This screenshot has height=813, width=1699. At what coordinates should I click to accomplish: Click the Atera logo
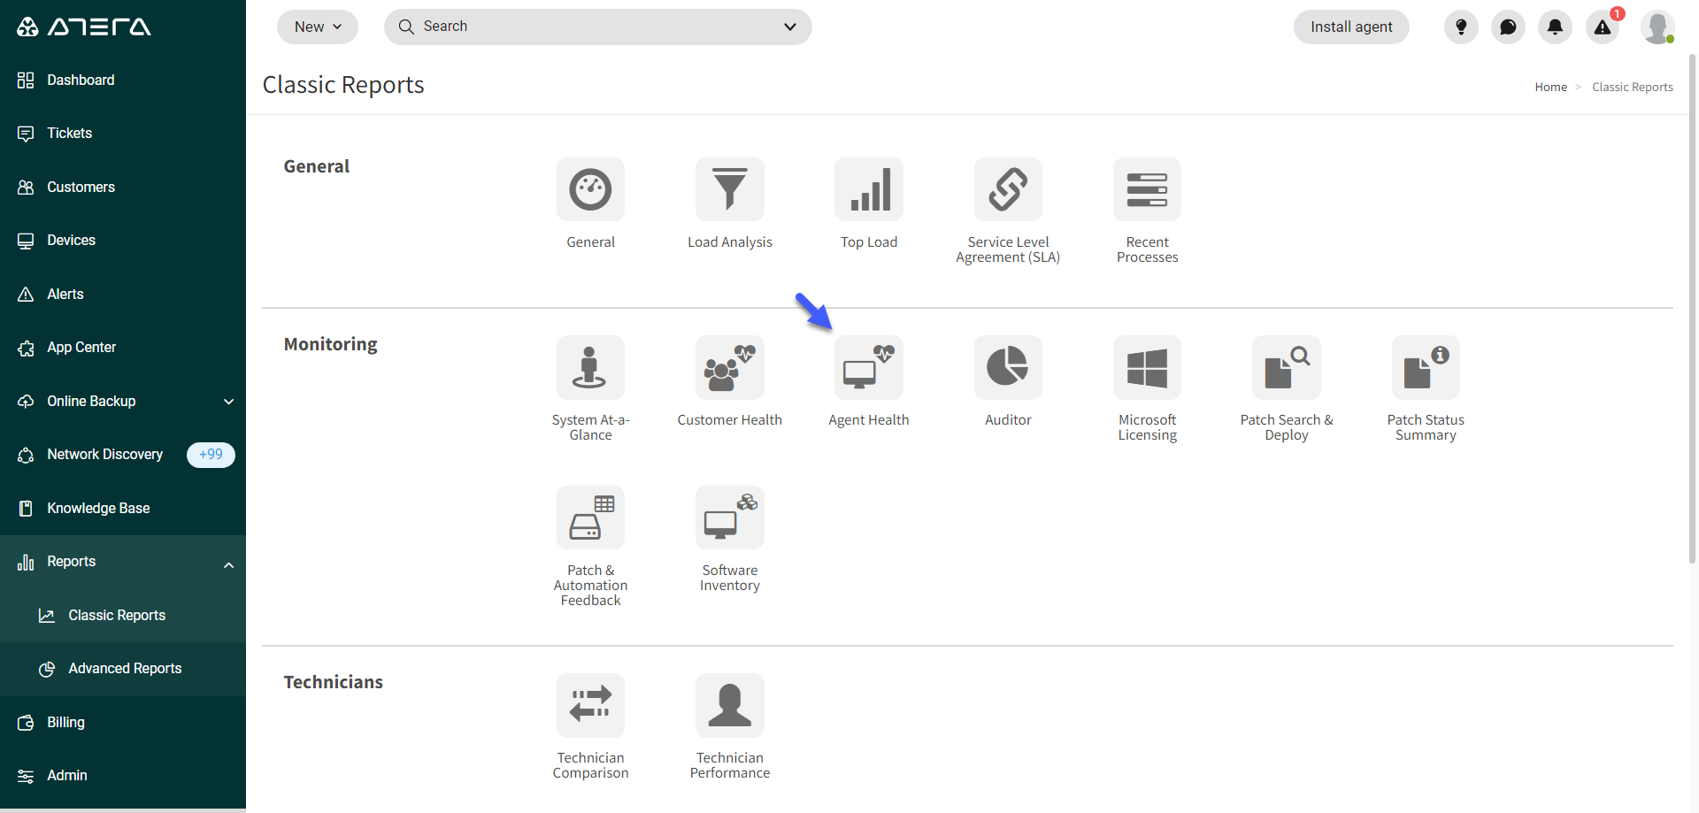click(x=84, y=27)
